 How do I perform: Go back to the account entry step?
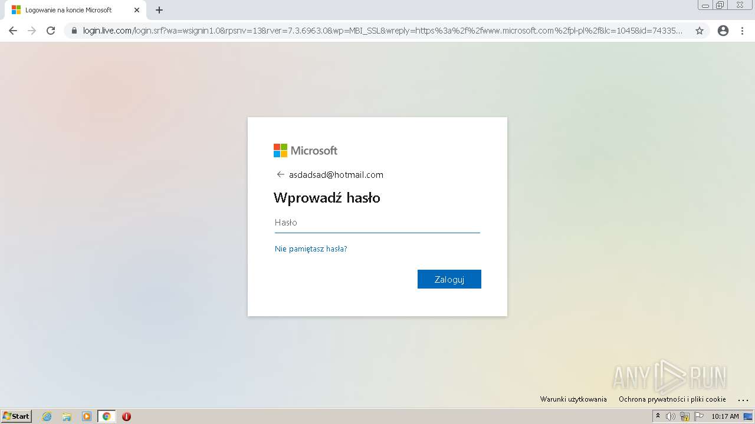[280, 174]
